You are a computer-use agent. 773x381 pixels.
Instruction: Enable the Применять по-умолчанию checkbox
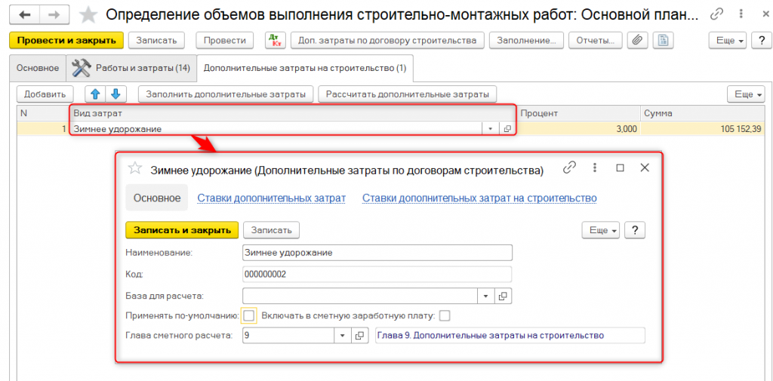(x=249, y=315)
